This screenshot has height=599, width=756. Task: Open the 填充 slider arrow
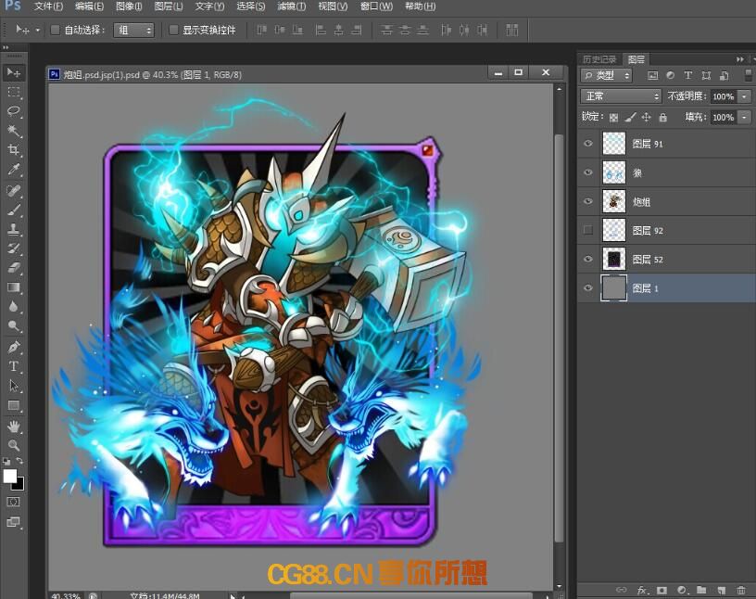745,117
